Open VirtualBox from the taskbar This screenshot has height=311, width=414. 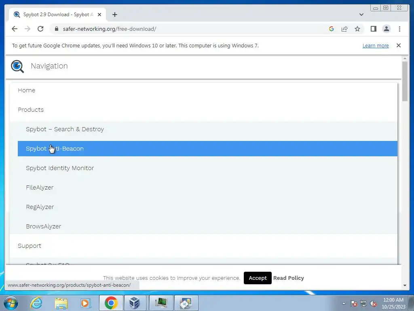134,303
